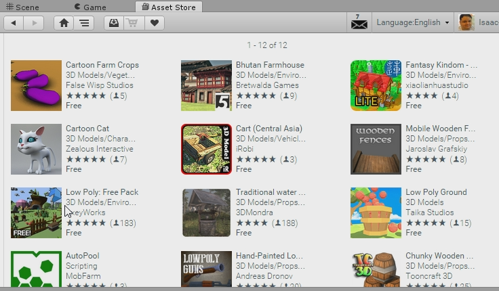Open publisher 3DMondra
Viewport: 499px width, 291px height.
pyautogui.click(x=254, y=212)
